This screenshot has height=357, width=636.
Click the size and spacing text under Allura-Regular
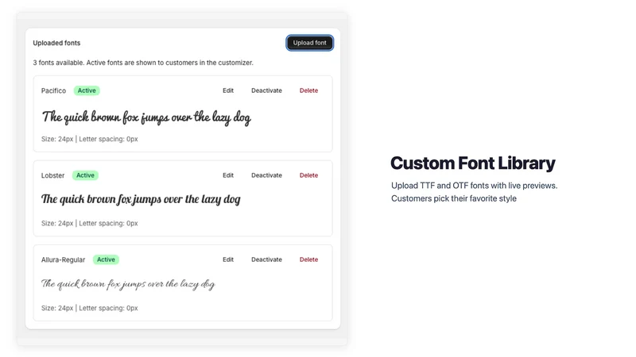(90, 308)
